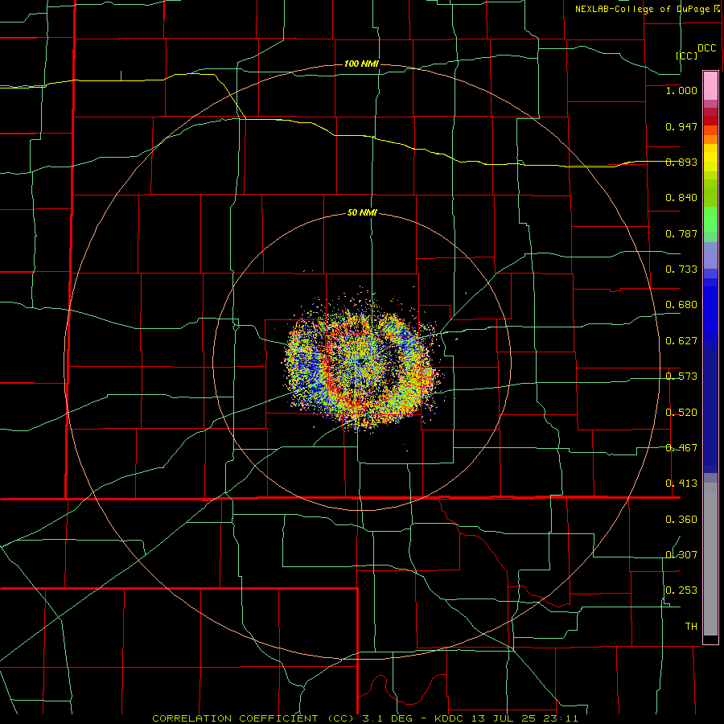Click the 0.947 legend value
724x724 pixels.
coord(681,126)
